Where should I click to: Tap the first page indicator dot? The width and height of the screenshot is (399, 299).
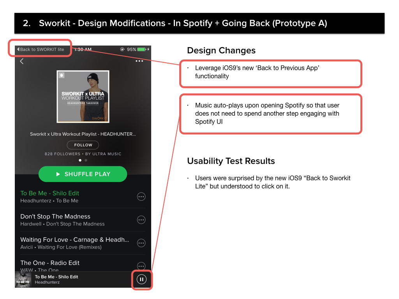coord(80,160)
